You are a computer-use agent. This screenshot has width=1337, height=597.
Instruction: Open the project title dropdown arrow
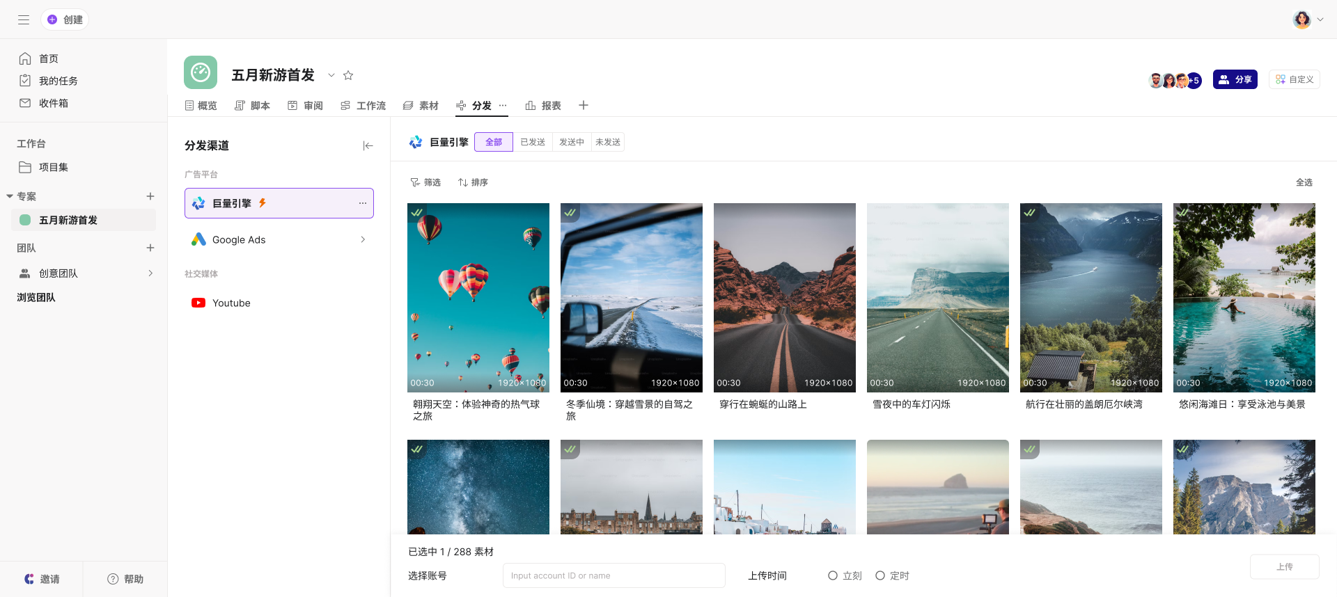click(331, 75)
